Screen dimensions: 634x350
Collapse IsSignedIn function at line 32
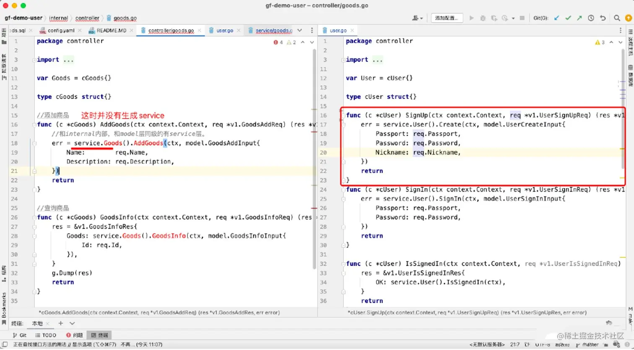tap(343, 264)
